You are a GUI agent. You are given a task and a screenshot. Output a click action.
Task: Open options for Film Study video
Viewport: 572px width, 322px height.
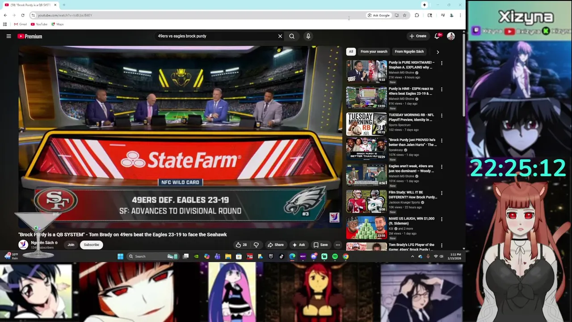[442, 193]
